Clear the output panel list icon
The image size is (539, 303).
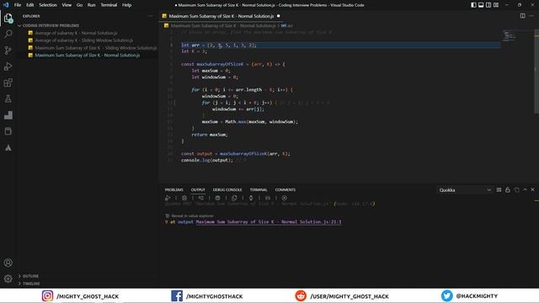(x=499, y=189)
